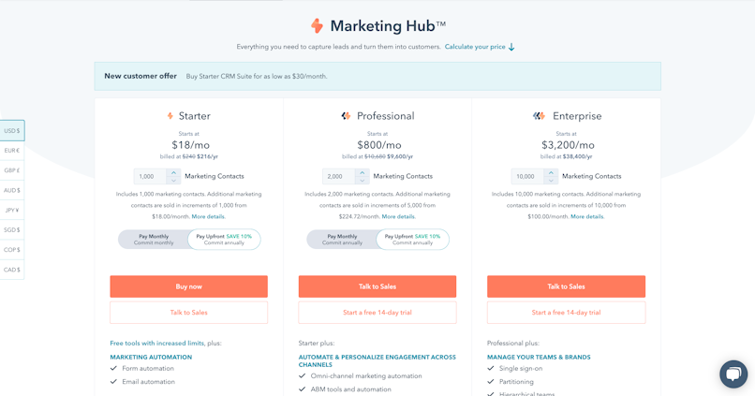Image resolution: width=755 pixels, height=396 pixels.
Task: Click the Marketing Hub lightning logo icon
Action: click(317, 25)
